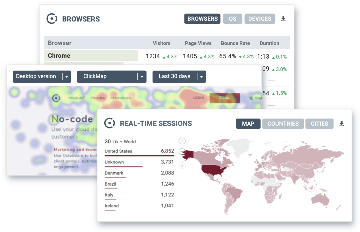Screen dimensions: 360x232
Task: Click the Octoboard logo in Browsers panel
Action: [52, 19]
